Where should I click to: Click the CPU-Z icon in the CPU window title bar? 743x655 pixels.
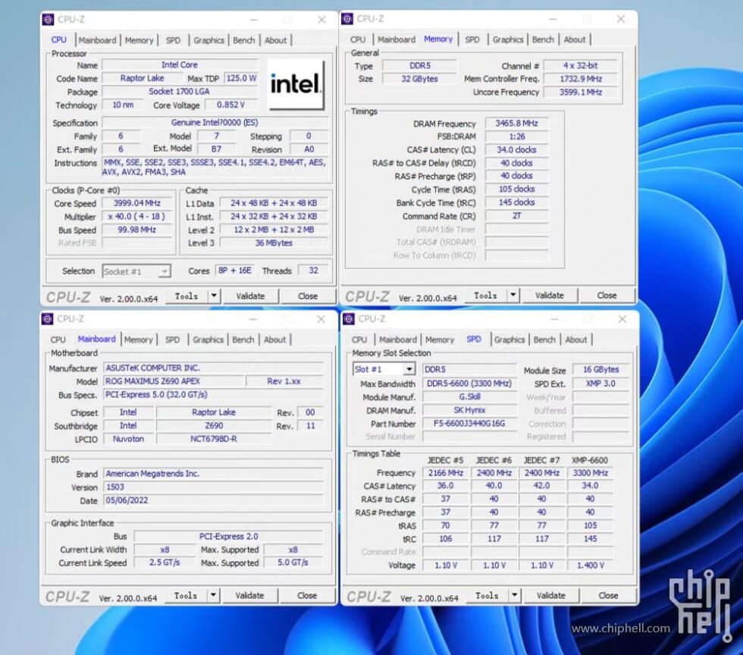coord(48,19)
